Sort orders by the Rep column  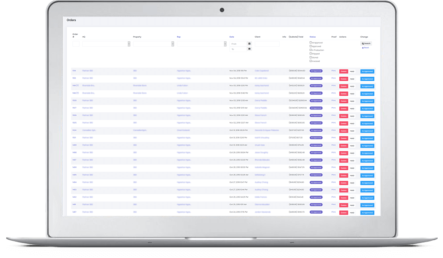179,37
